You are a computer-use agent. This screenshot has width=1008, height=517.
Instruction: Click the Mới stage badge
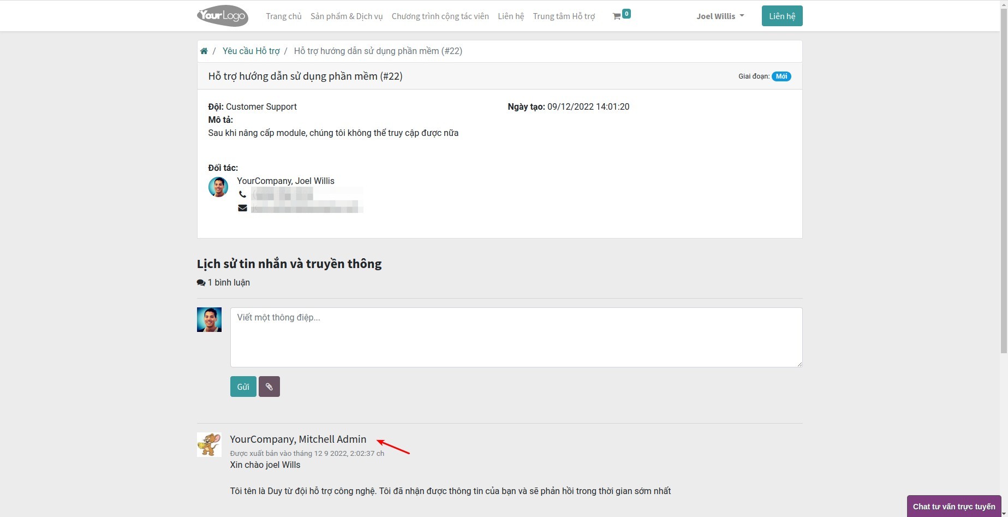pos(781,76)
